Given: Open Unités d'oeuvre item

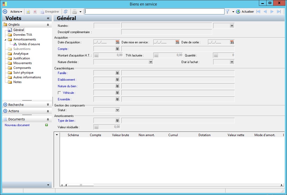Looking at the screenshot, I should point(29,44).
